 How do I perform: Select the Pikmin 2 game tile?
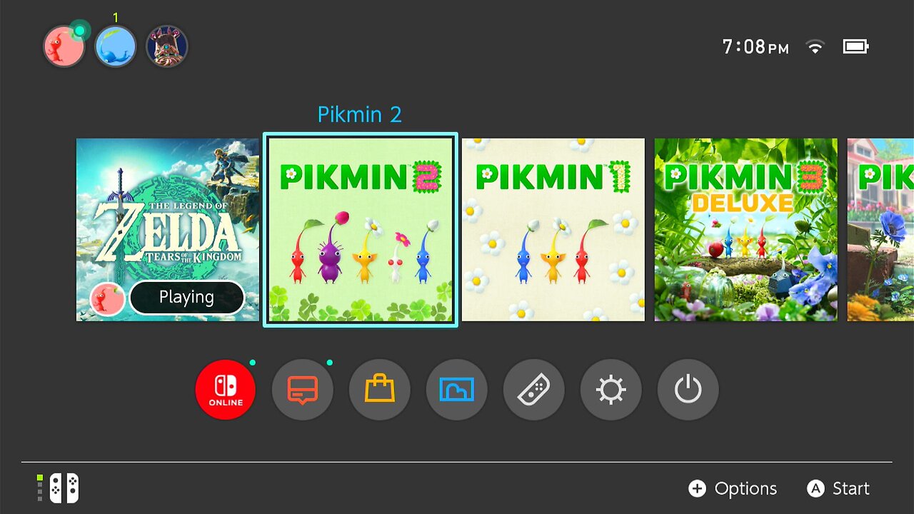361,230
